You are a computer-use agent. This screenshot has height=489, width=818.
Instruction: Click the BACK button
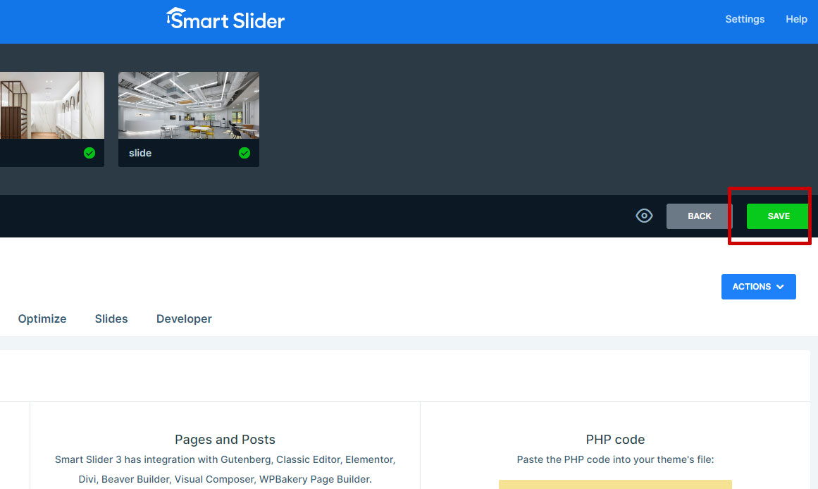699,216
